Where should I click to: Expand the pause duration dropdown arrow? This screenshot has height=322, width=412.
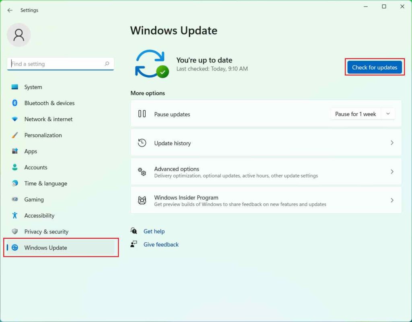tap(388, 114)
